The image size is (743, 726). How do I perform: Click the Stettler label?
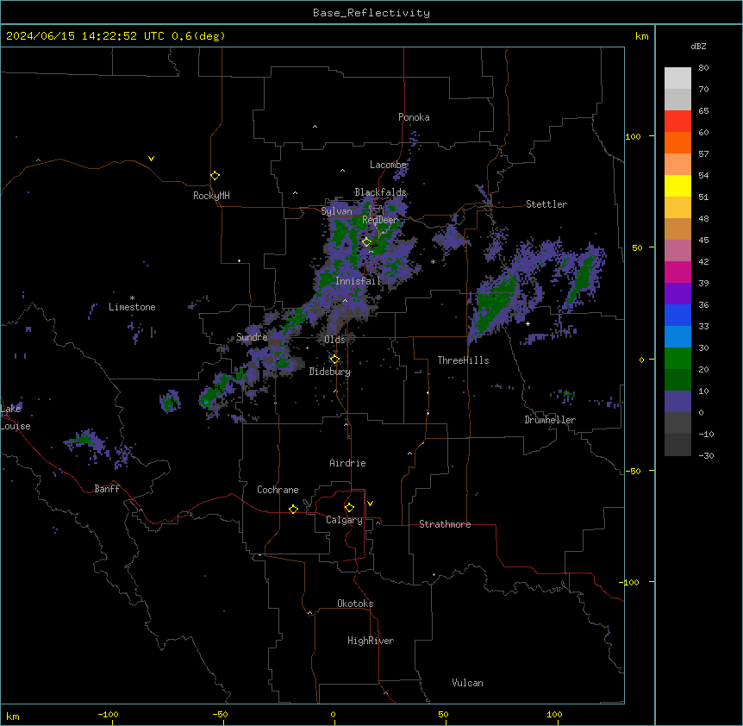click(546, 204)
